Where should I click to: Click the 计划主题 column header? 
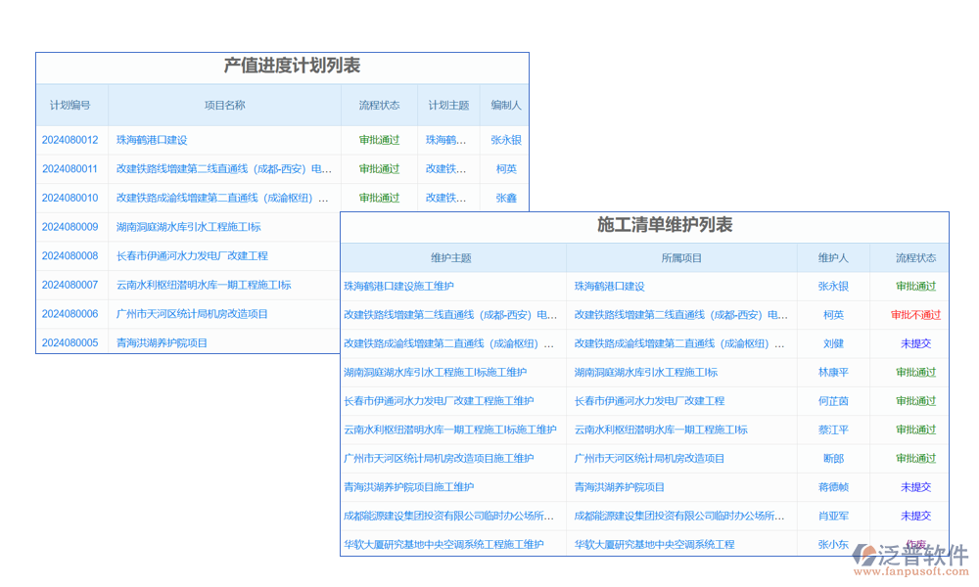coord(448,105)
